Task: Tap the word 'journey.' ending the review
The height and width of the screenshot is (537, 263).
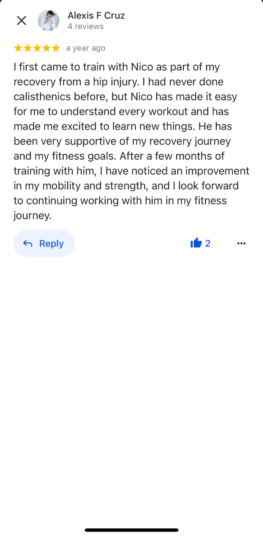Action: coord(33,216)
